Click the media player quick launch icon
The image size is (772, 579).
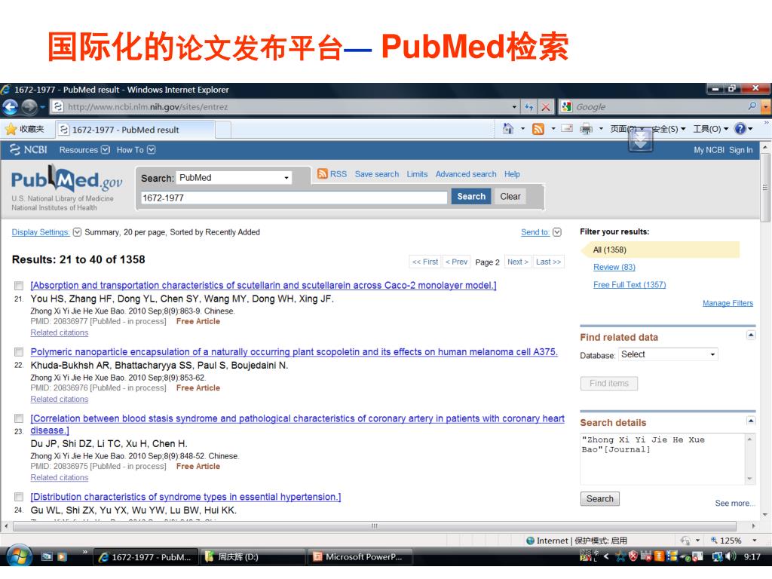(x=62, y=557)
